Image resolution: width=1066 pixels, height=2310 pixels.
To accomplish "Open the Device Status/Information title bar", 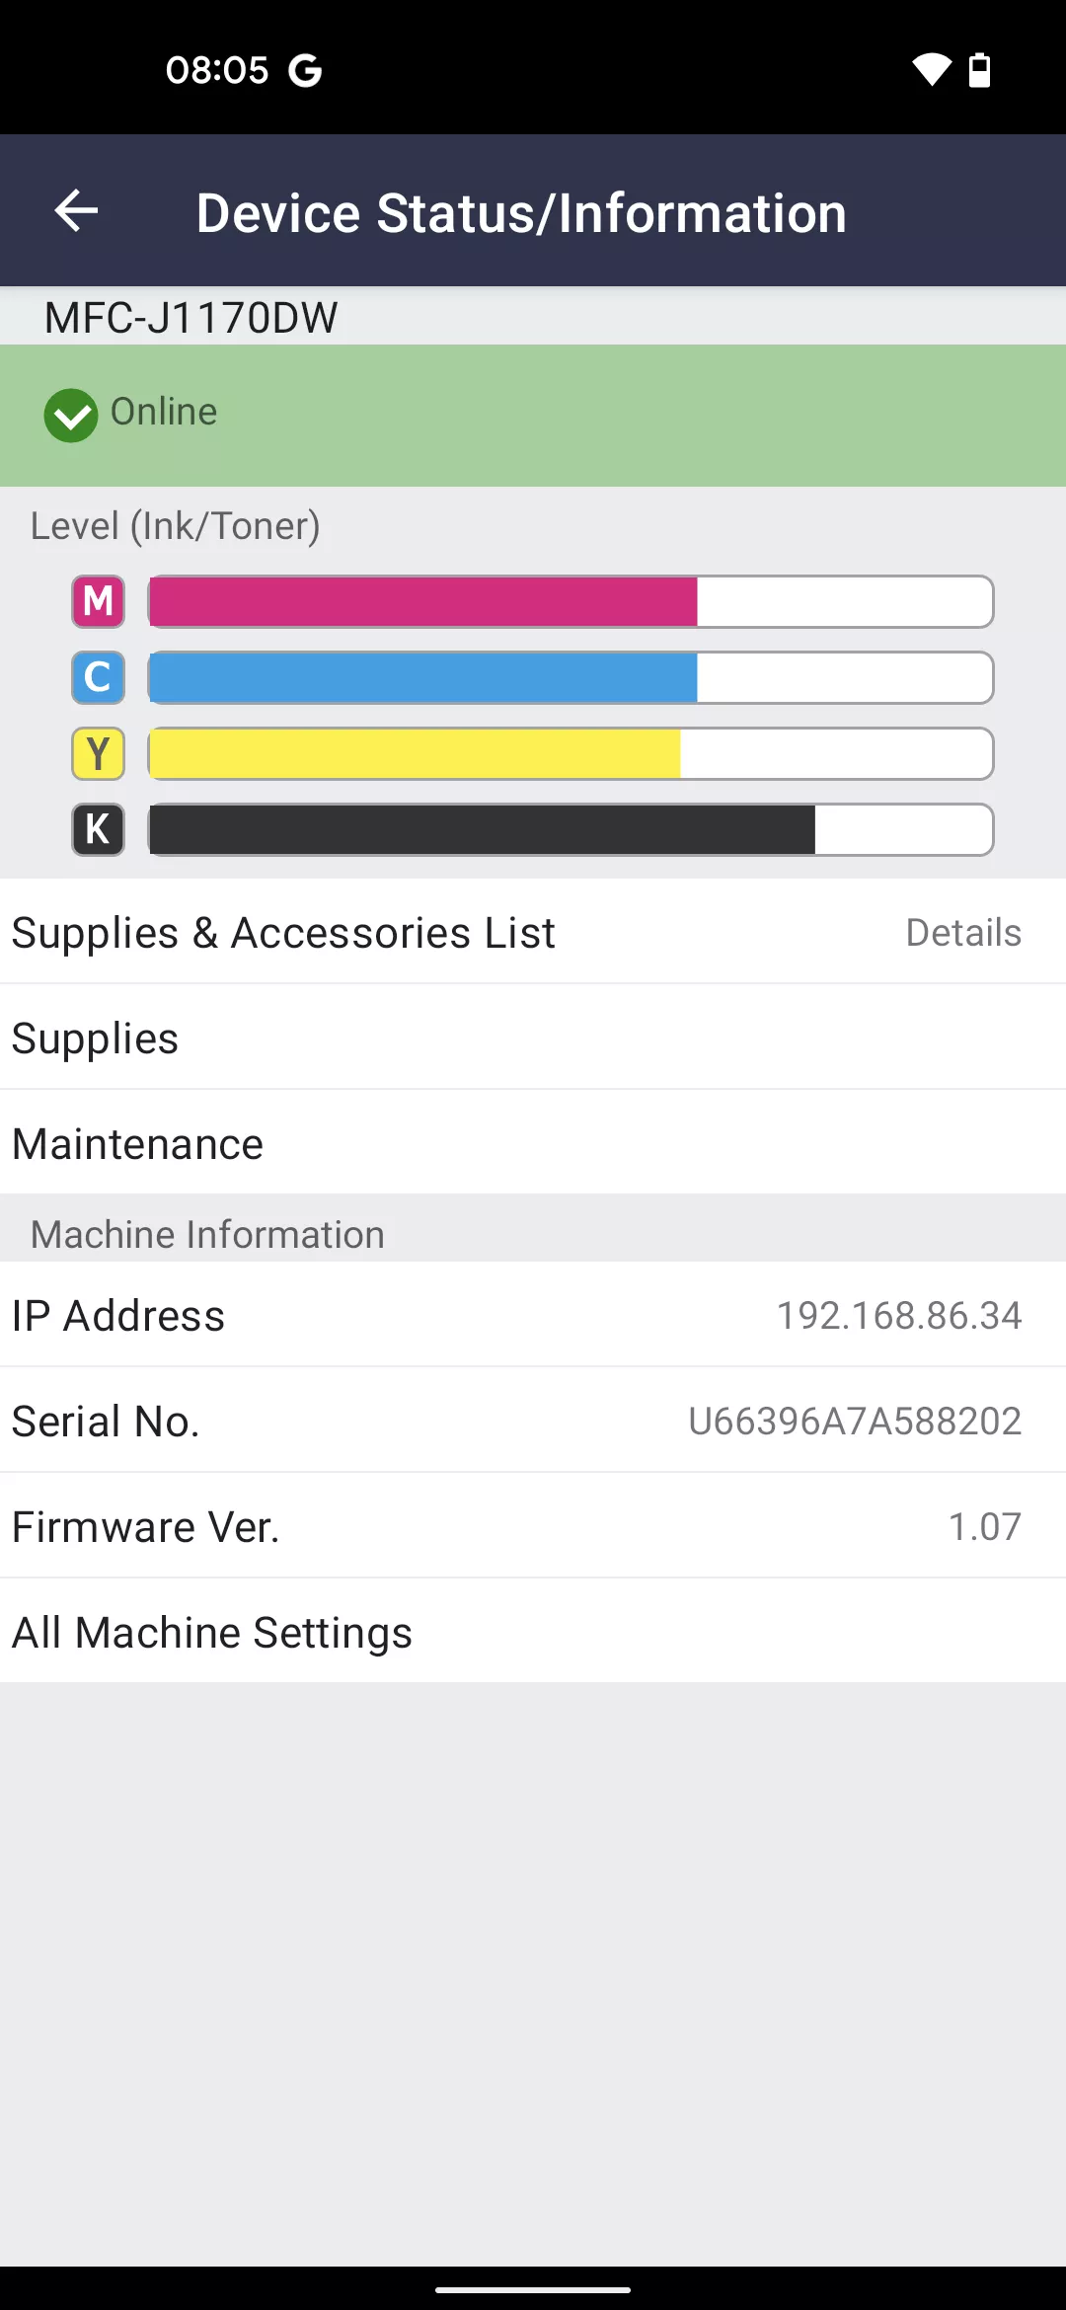I will (522, 211).
